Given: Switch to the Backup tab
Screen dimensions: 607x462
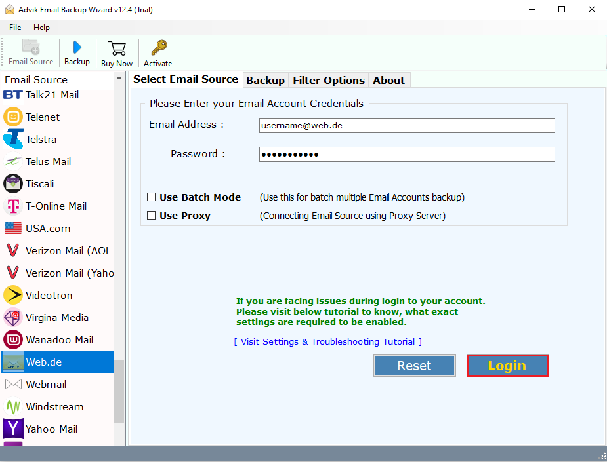Looking at the screenshot, I should click(266, 81).
